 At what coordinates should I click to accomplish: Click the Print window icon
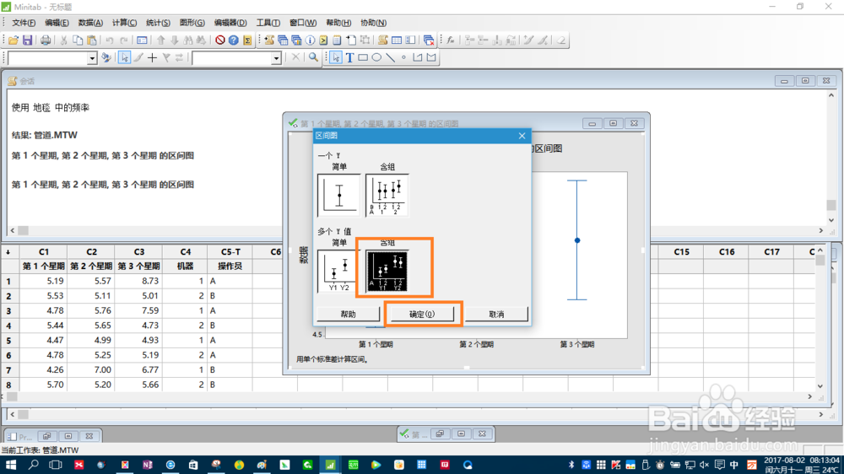(46, 40)
